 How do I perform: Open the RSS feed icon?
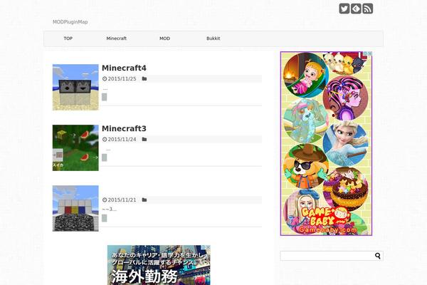[368, 9]
